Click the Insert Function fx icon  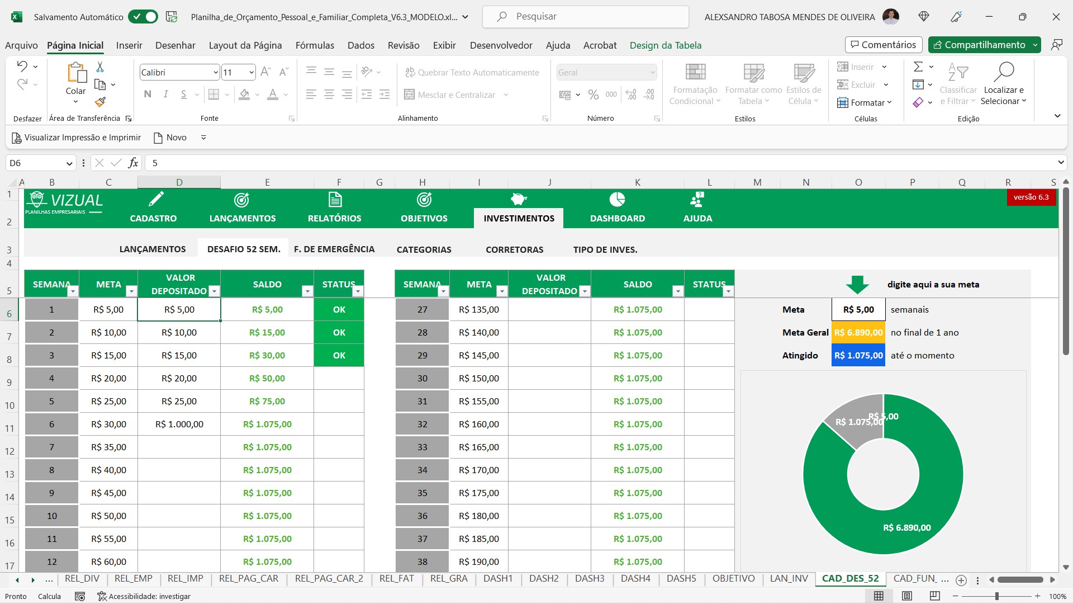point(133,163)
